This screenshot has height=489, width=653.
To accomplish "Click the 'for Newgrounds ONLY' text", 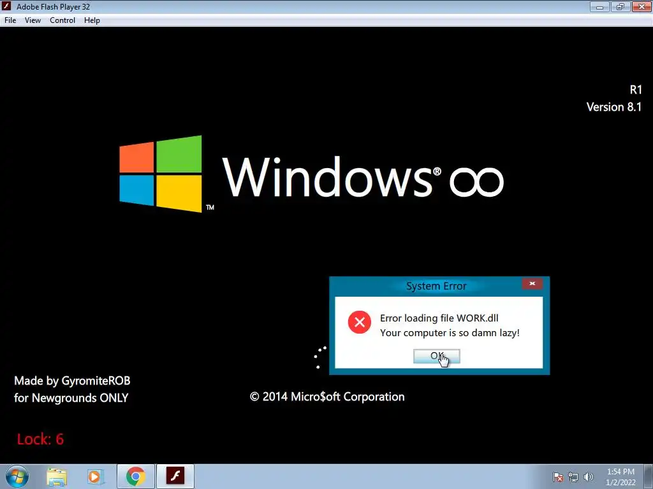I will [71, 398].
